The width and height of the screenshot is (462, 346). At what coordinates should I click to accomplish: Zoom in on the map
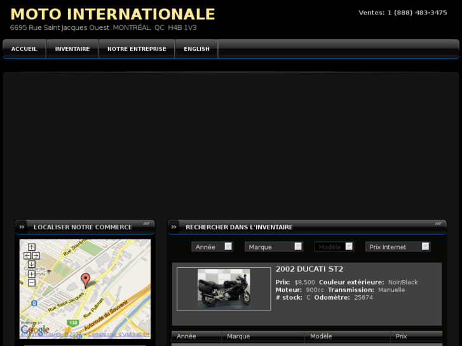tap(32, 274)
